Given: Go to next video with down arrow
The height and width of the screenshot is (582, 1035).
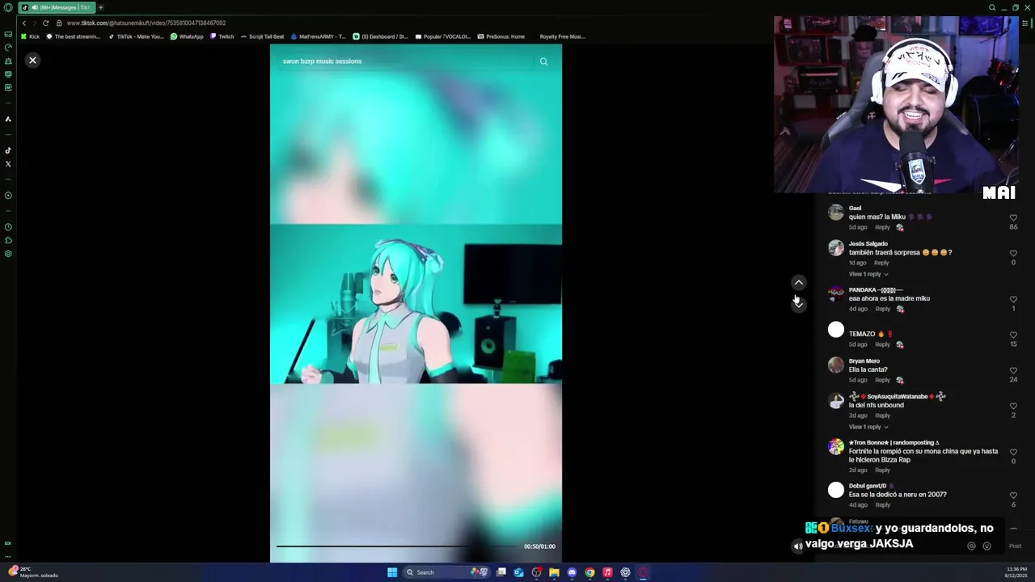Looking at the screenshot, I should point(798,304).
